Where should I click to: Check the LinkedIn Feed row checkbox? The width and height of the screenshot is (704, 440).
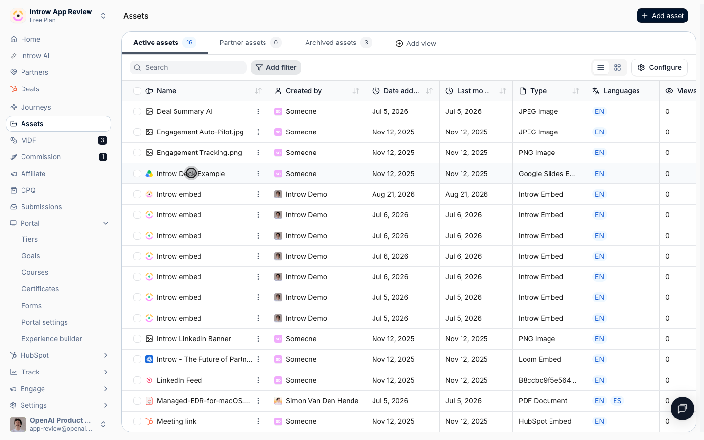tap(137, 380)
